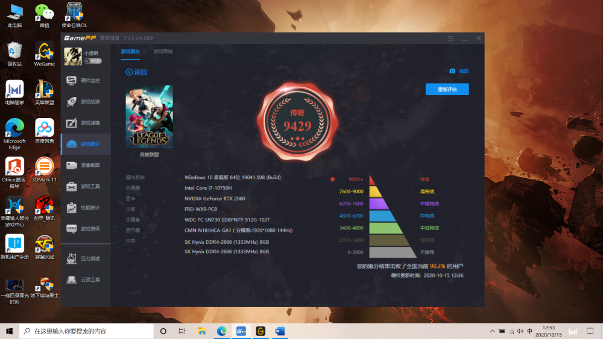Show hidden tray icons chevron
The height and width of the screenshot is (339, 603).
point(492,331)
